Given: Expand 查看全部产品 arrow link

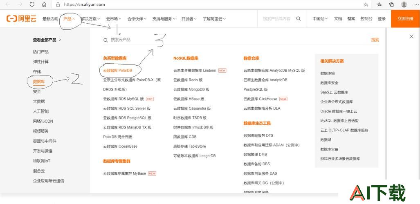Looking at the screenshot, I should click(47, 40).
